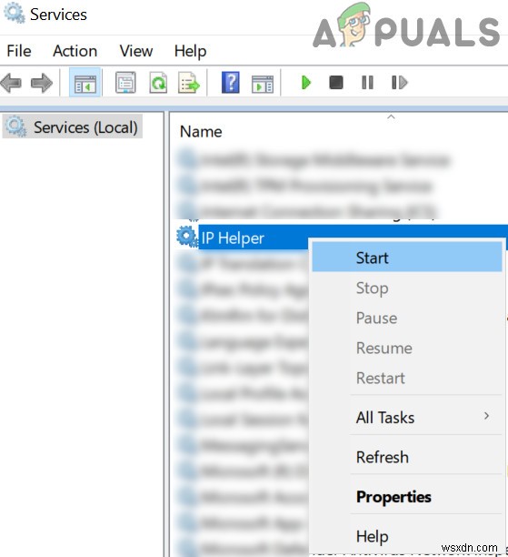The image size is (508, 557).
Task: Expand the All Tasks submenu
Action: 407,417
